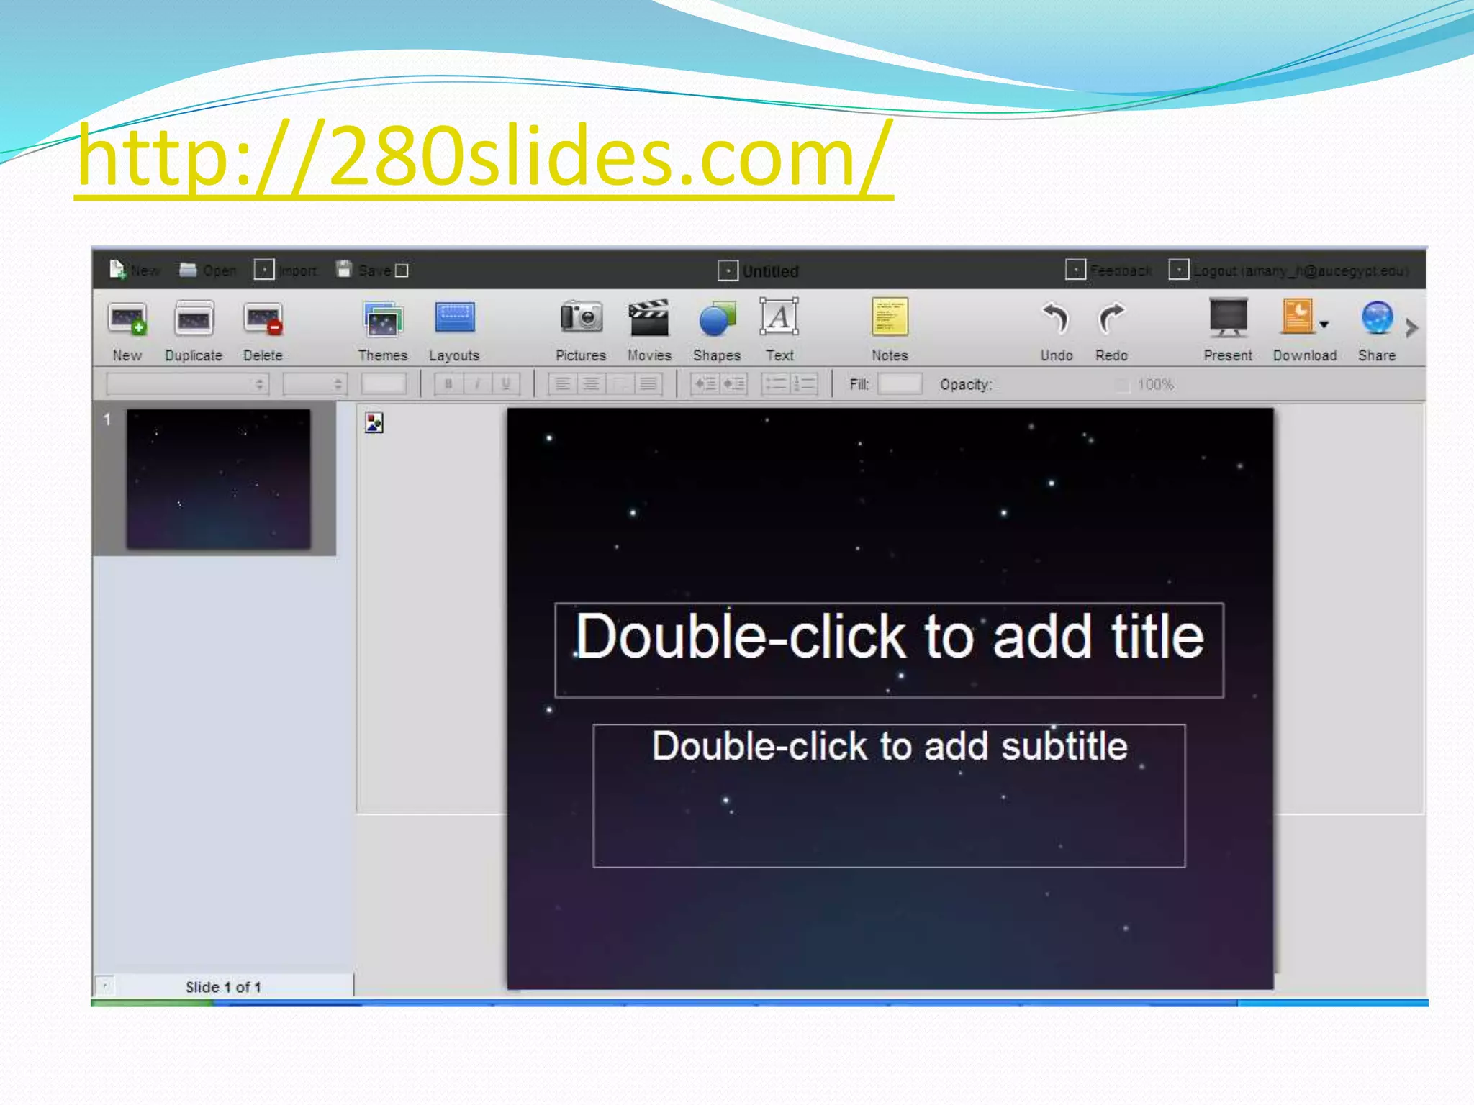Apply a numbered list
Viewport: 1474px width, 1105px height.
click(x=804, y=384)
